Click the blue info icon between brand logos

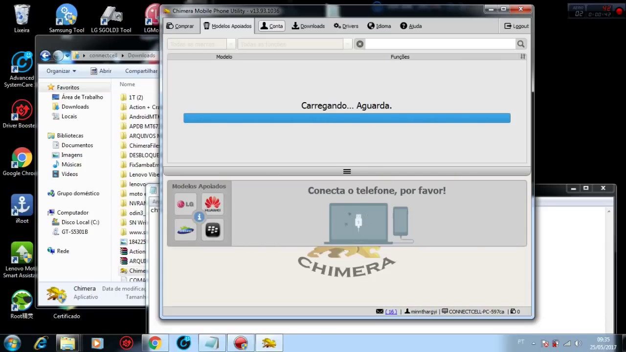[200, 217]
